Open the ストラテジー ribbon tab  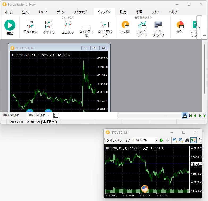[x=81, y=12]
